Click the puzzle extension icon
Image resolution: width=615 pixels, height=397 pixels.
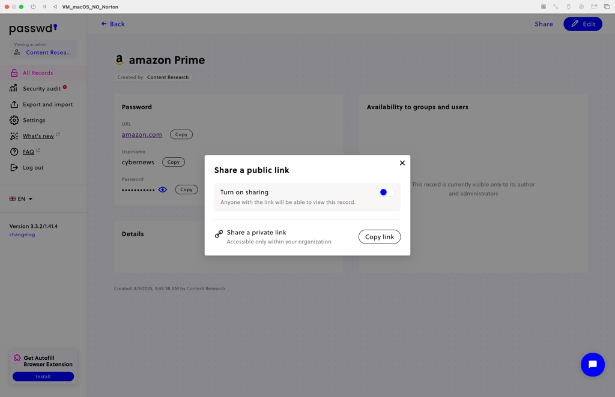[x=17, y=358]
